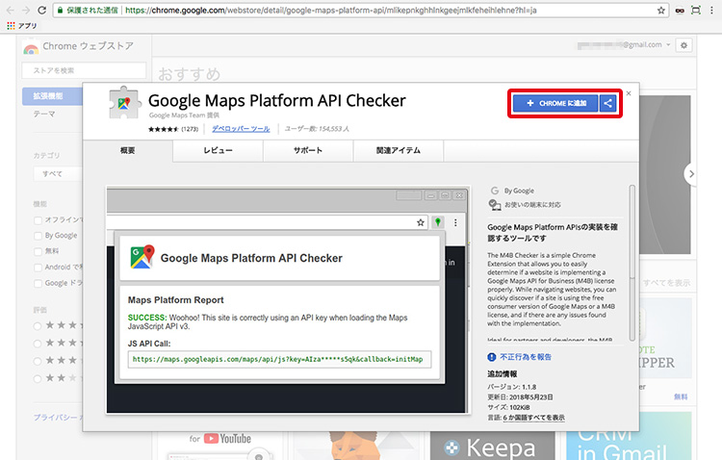Viewport: 722px width, 460px height.
Task: Select the second star rating radio button
Action: point(38,344)
